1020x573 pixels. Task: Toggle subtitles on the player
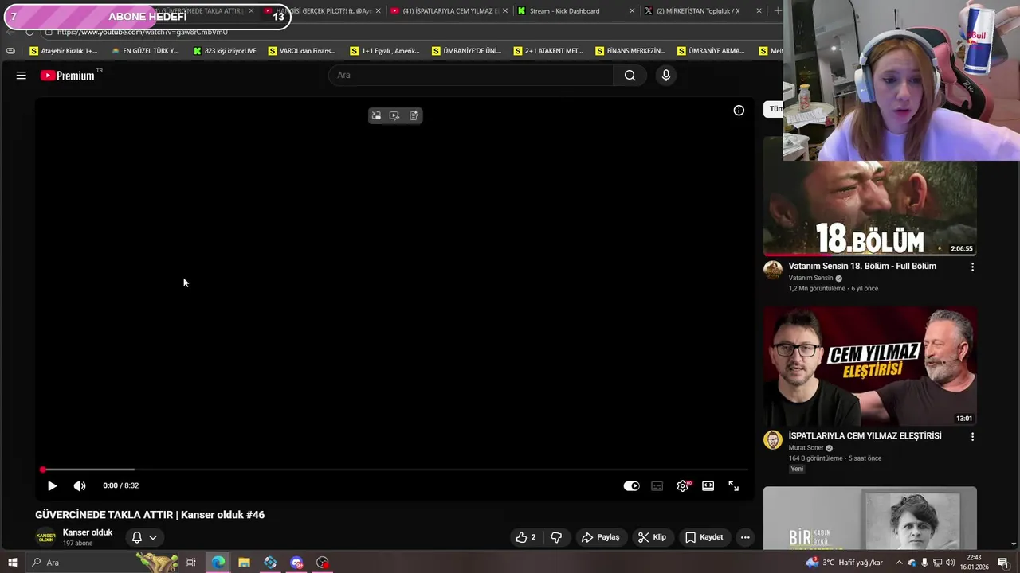click(657, 485)
